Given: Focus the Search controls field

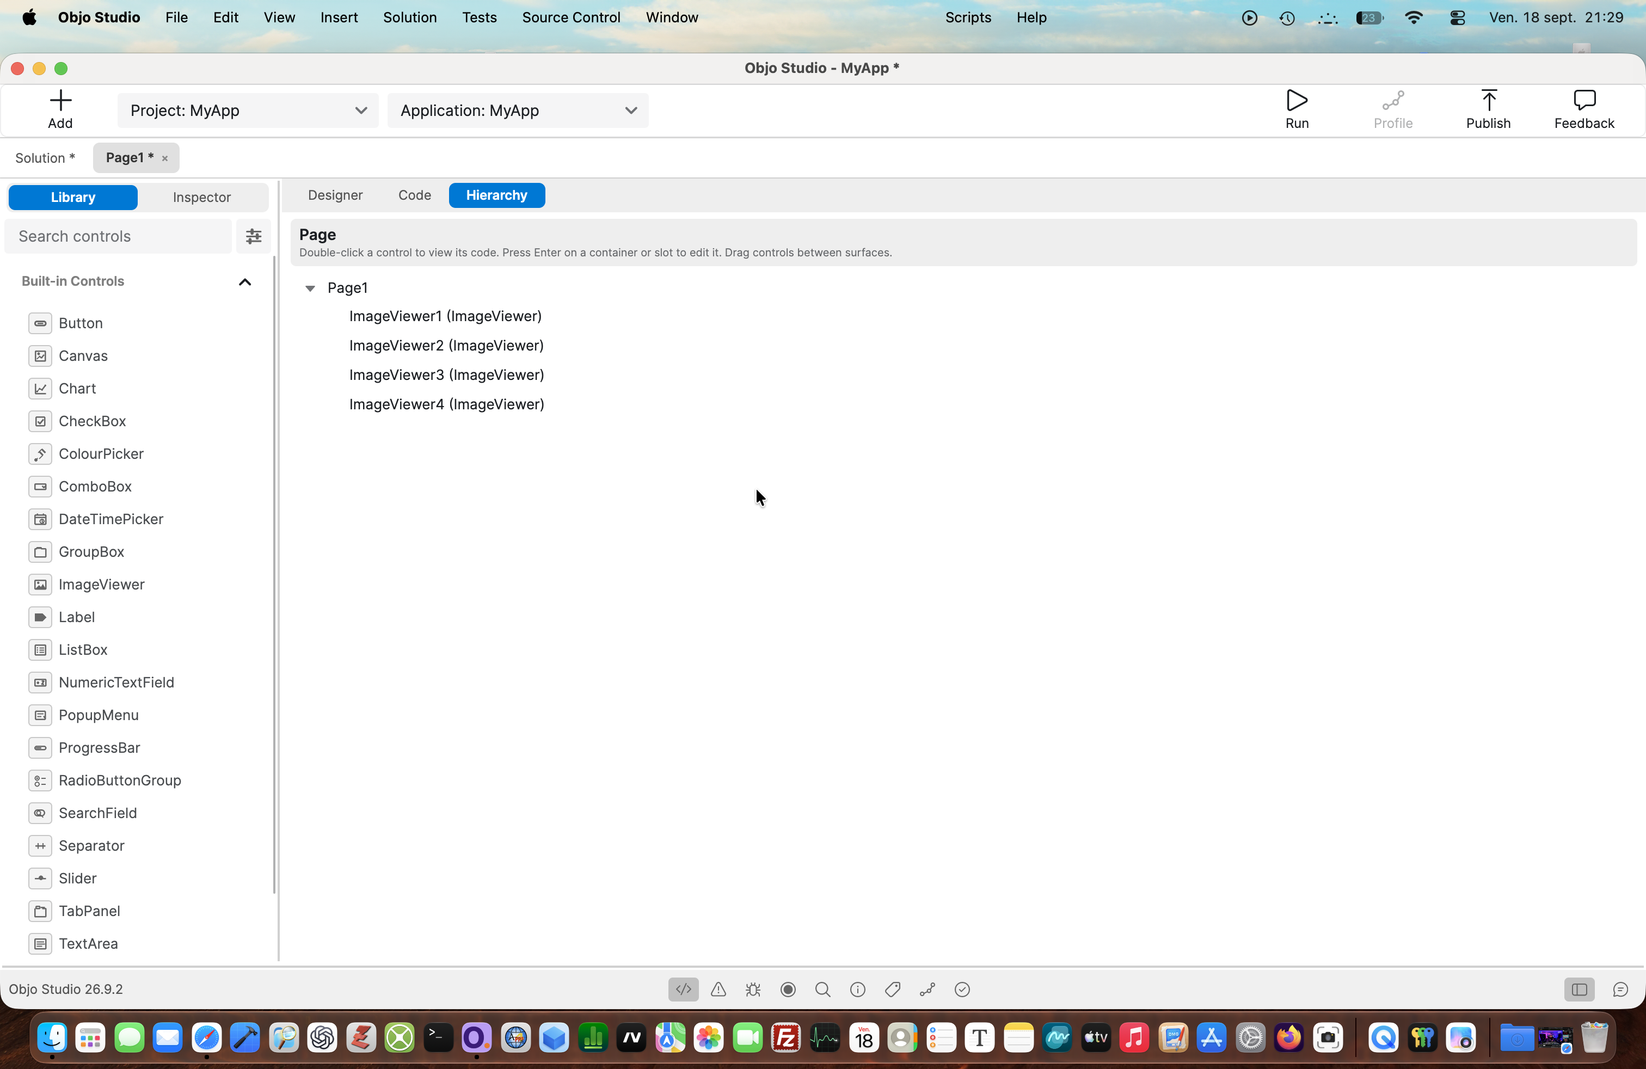Looking at the screenshot, I should (118, 236).
